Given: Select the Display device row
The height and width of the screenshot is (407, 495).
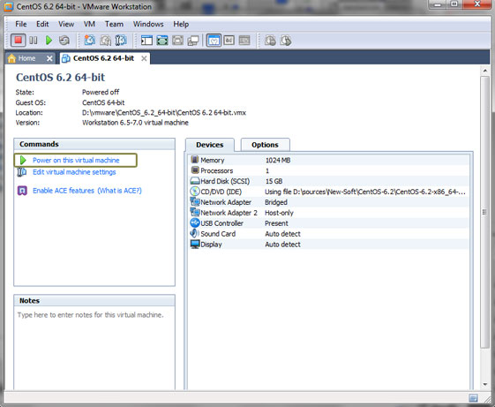Looking at the screenshot, I should (x=328, y=245).
